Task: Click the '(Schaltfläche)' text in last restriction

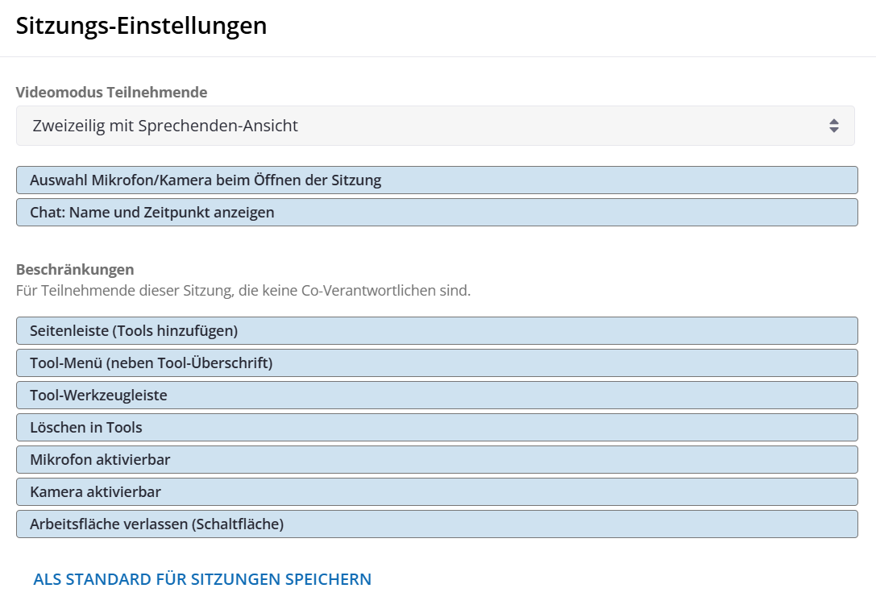Action: (x=238, y=524)
